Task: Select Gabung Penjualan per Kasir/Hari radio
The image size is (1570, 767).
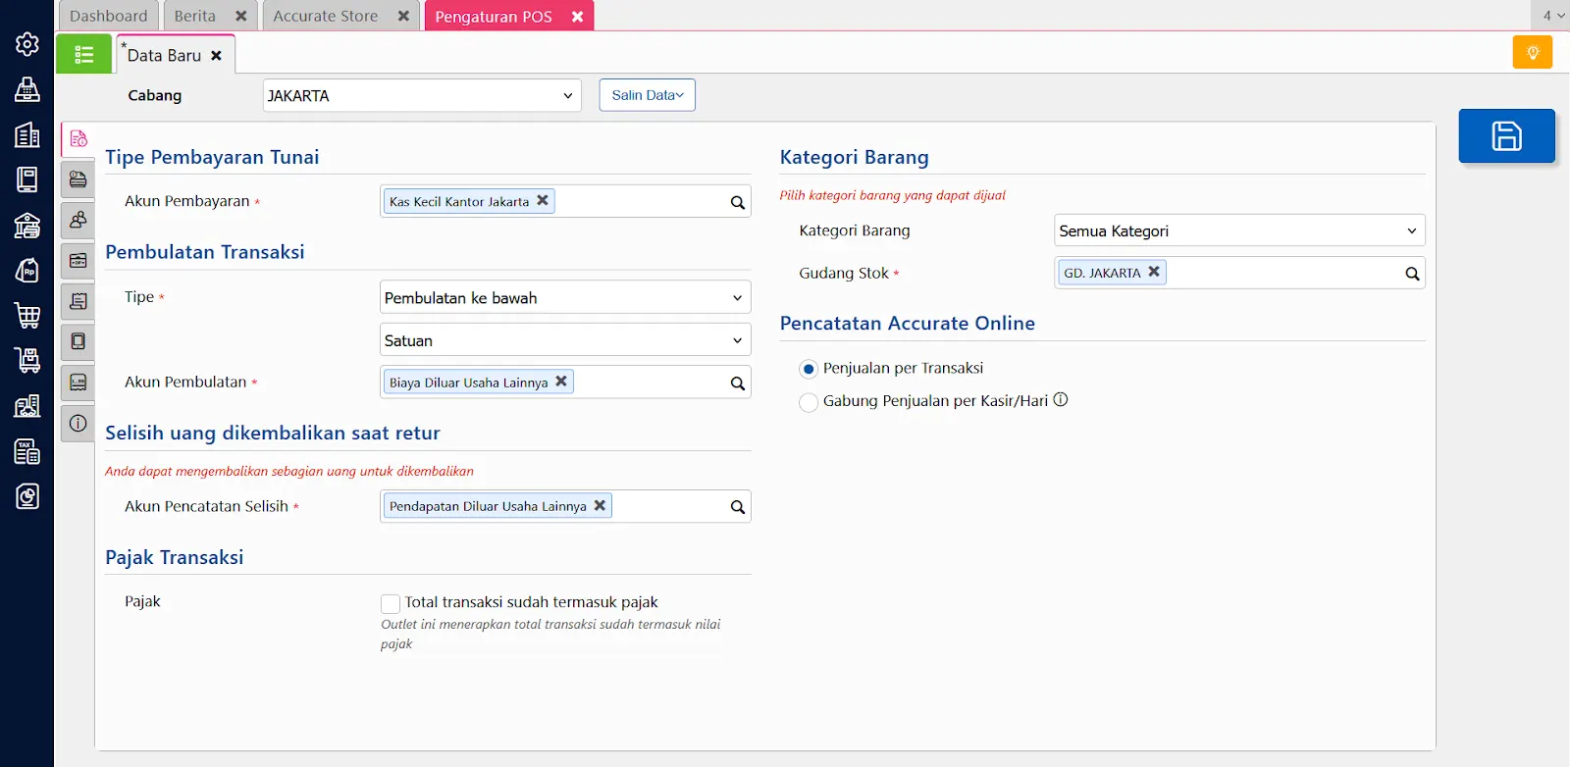Action: (809, 402)
